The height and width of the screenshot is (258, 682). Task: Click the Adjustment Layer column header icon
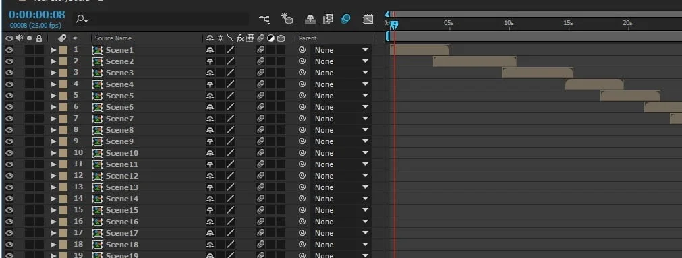click(x=271, y=38)
